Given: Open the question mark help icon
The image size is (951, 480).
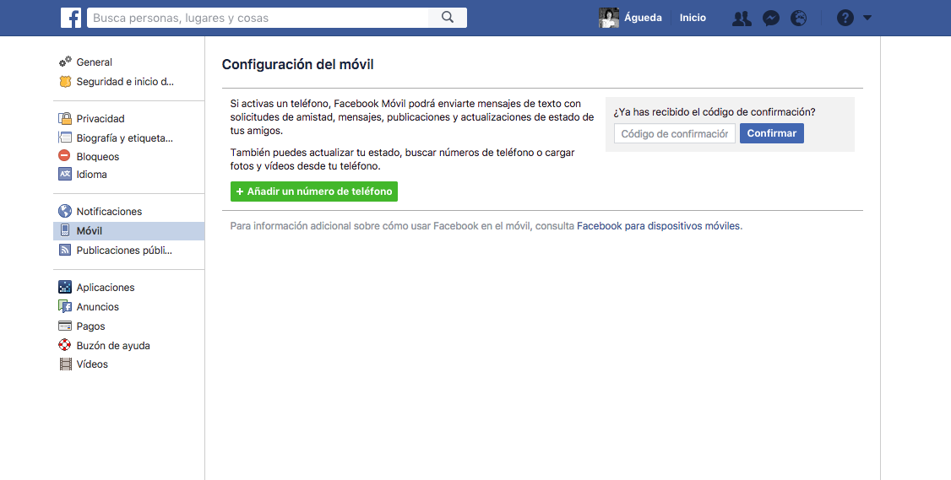Looking at the screenshot, I should [845, 18].
